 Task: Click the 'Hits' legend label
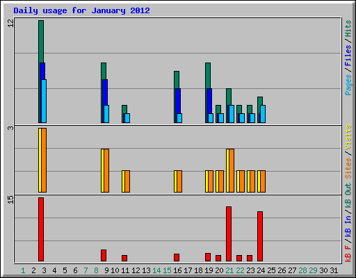click(x=348, y=28)
